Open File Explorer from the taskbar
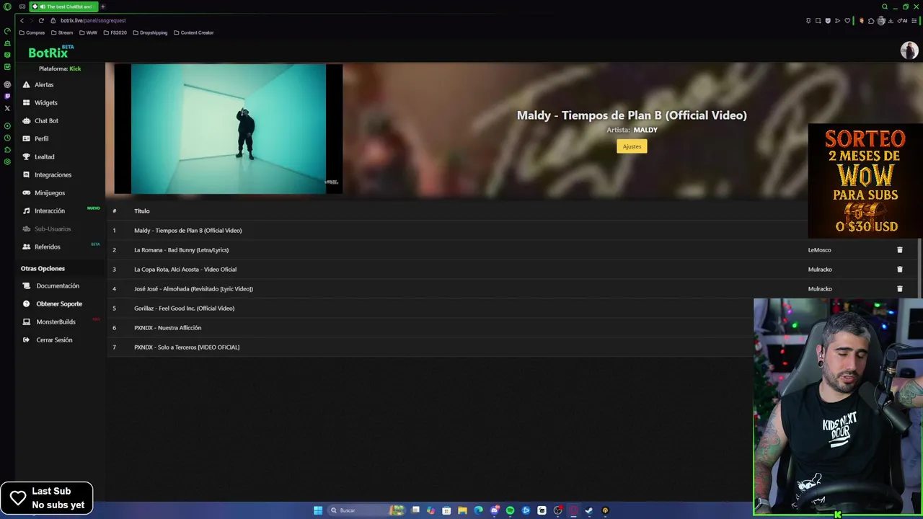The width and height of the screenshot is (923, 519). tap(462, 510)
